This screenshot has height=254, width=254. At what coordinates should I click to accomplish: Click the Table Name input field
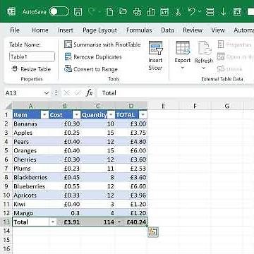point(32,56)
